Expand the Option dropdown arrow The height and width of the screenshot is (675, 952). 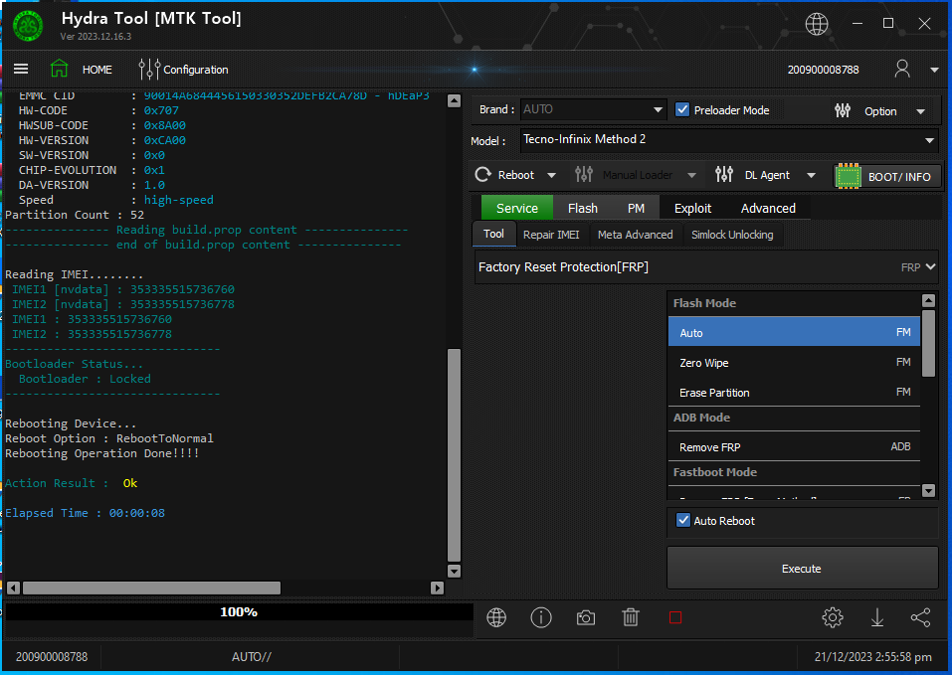pyautogui.click(x=920, y=111)
